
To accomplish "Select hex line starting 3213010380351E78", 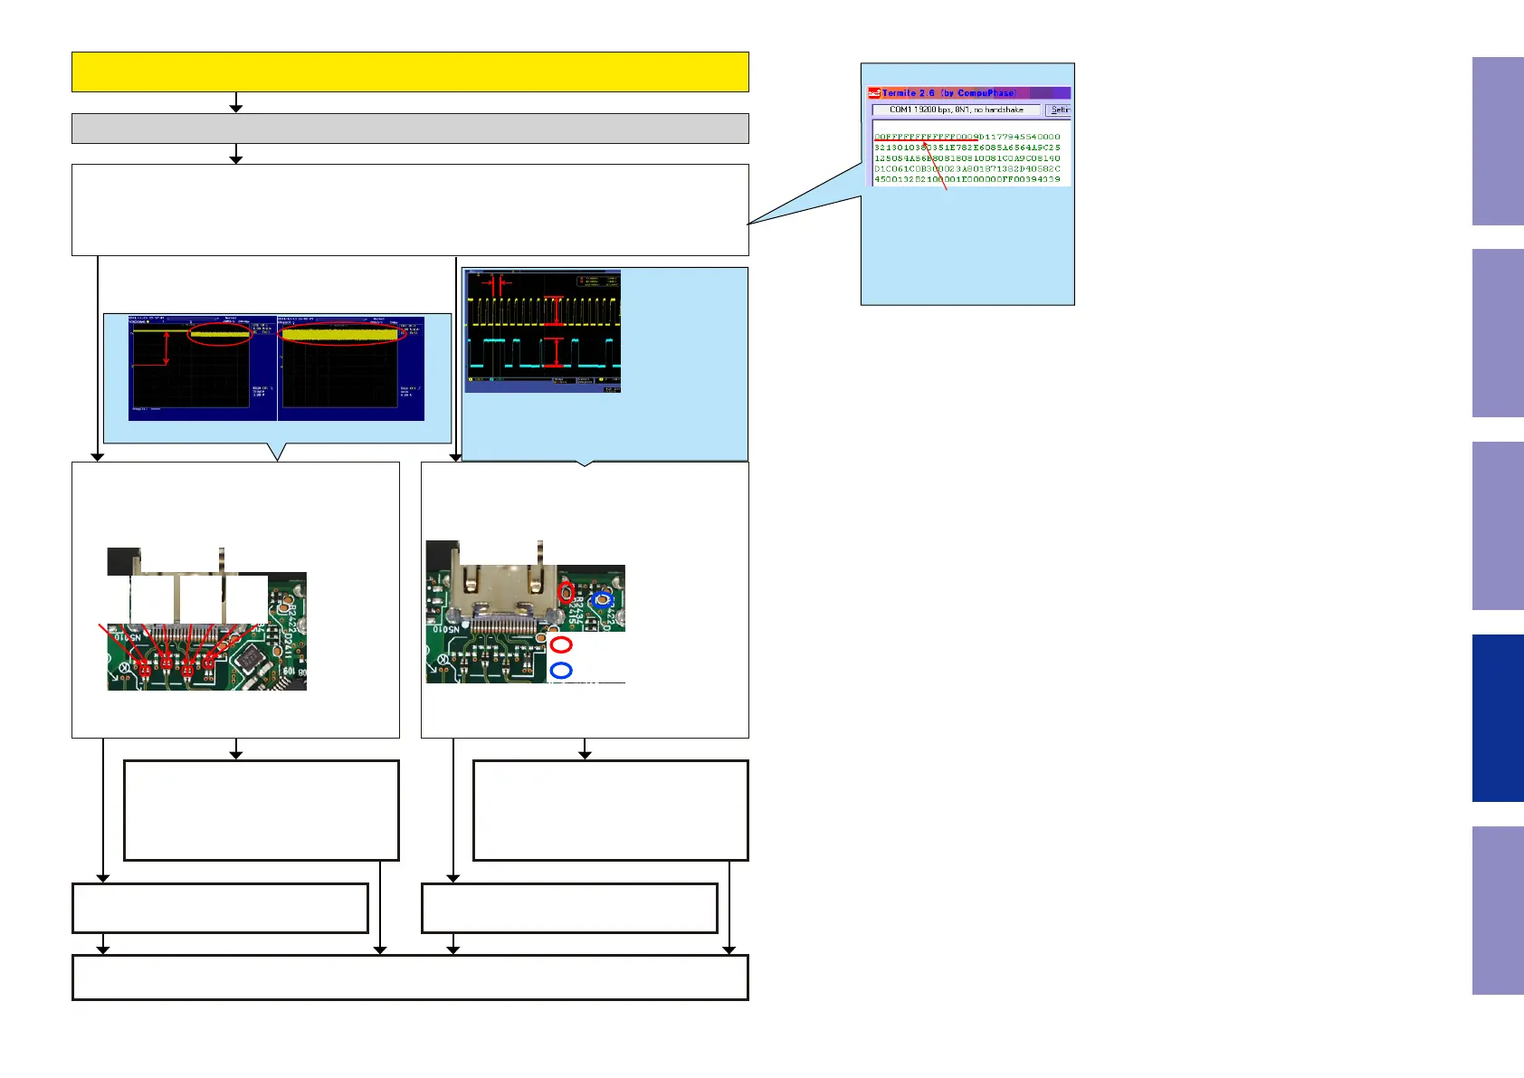I will 967,148.
